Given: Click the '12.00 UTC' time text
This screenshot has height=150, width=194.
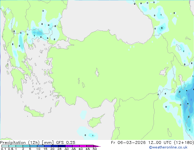Looking at the screenshot, I should [x=160, y=143].
